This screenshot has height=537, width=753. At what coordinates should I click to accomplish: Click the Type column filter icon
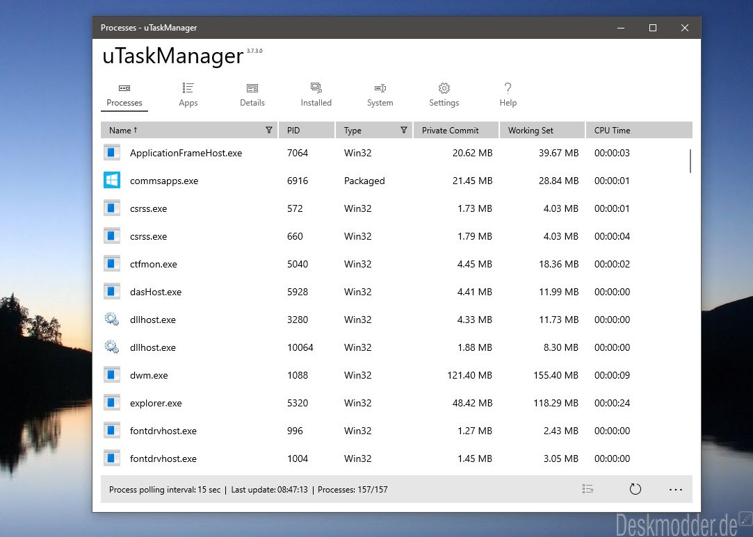click(x=404, y=130)
